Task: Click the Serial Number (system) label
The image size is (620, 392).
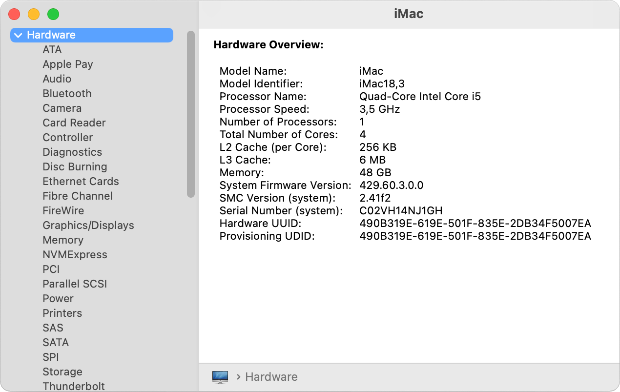Action: pyautogui.click(x=281, y=211)
